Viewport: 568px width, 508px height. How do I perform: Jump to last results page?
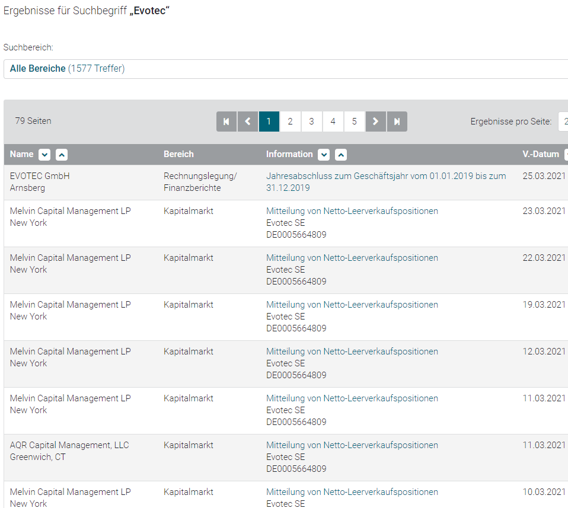click(x=397, y=122)
